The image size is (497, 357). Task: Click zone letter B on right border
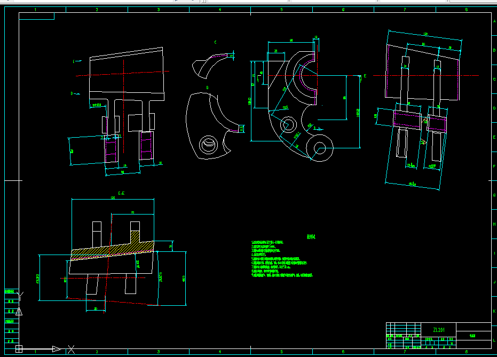(494, 50)
